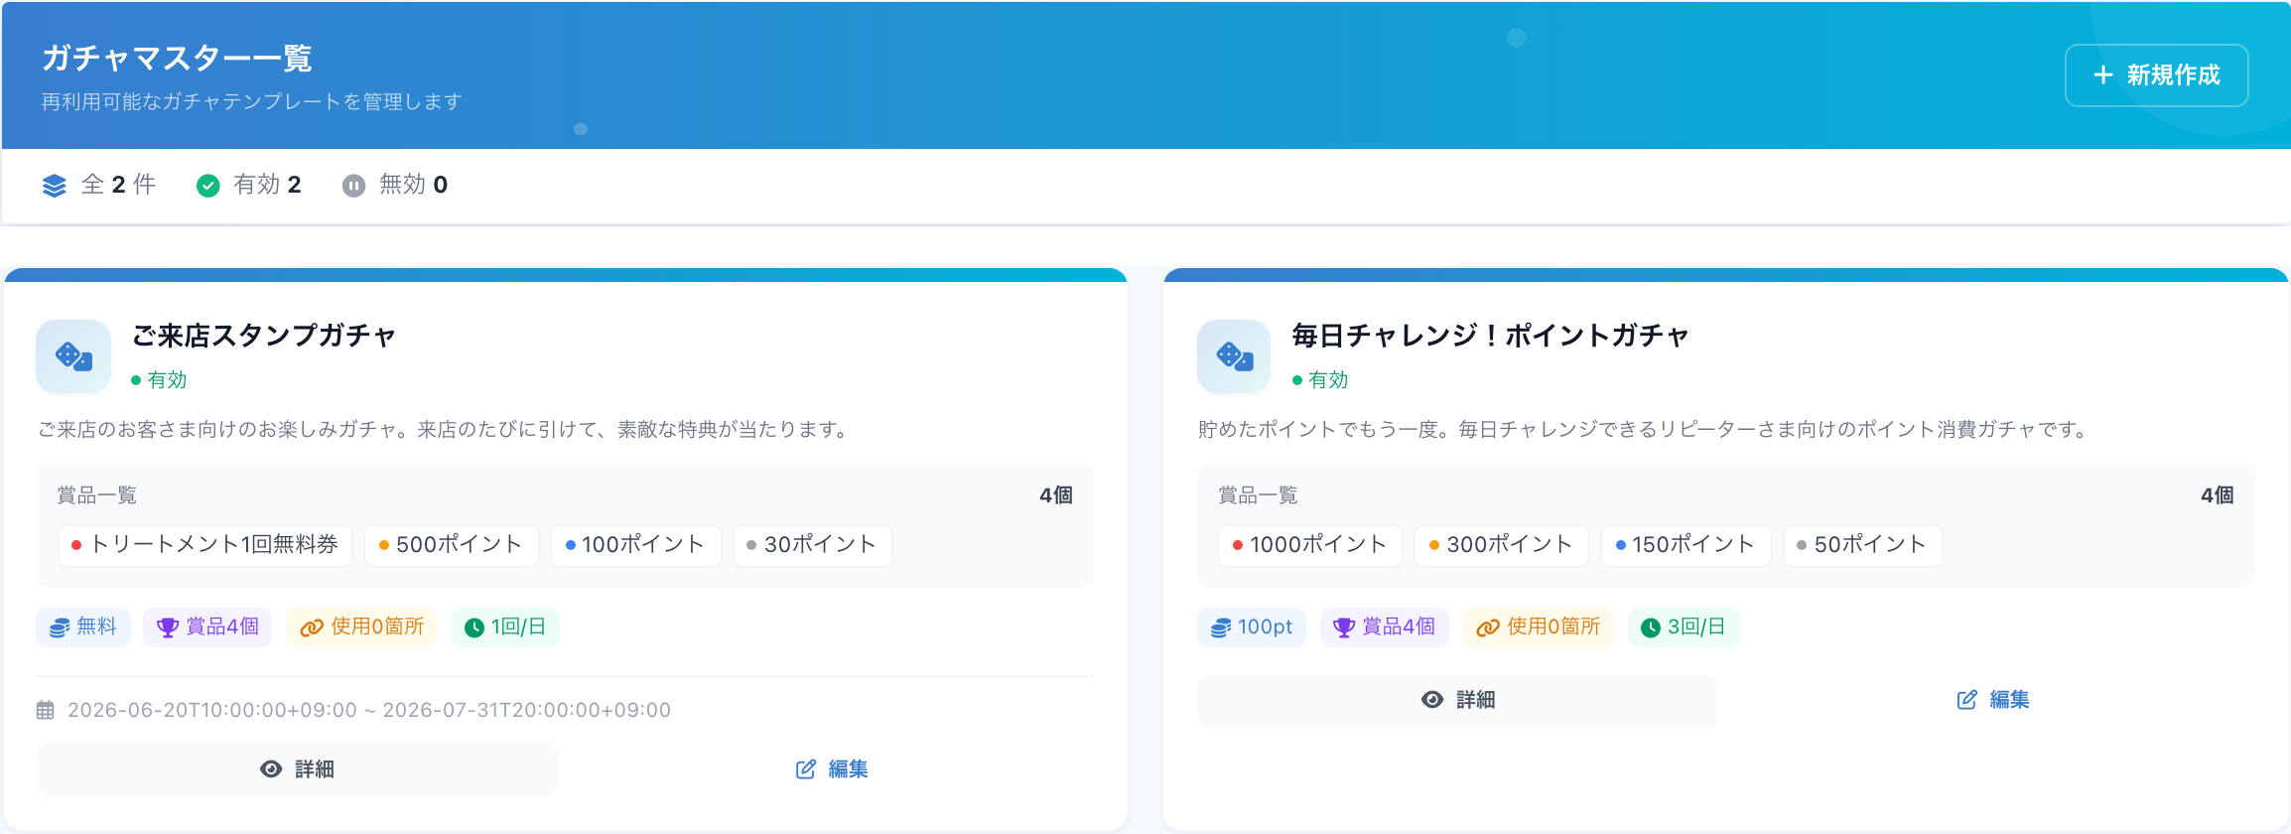Open 編集 for 毎日チャレンジ！ポイントガチャ

[1993, 700]
